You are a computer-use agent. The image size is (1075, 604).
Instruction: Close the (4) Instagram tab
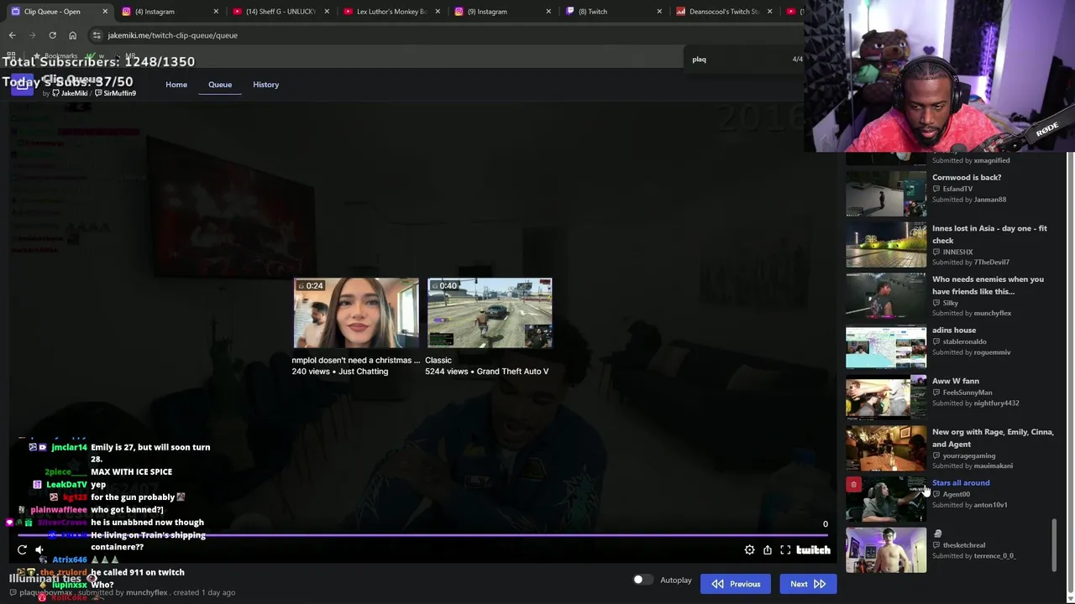tap(216, 12)
